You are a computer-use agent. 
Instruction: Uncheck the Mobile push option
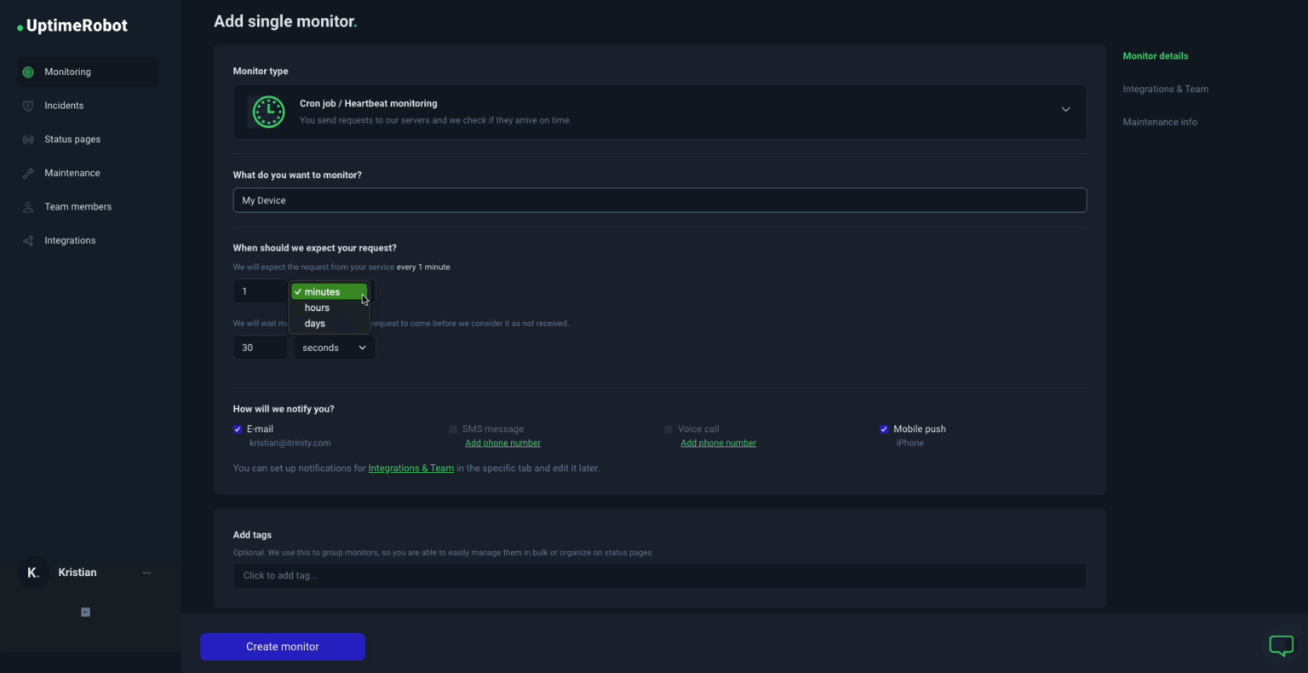(x=884, y=429)
